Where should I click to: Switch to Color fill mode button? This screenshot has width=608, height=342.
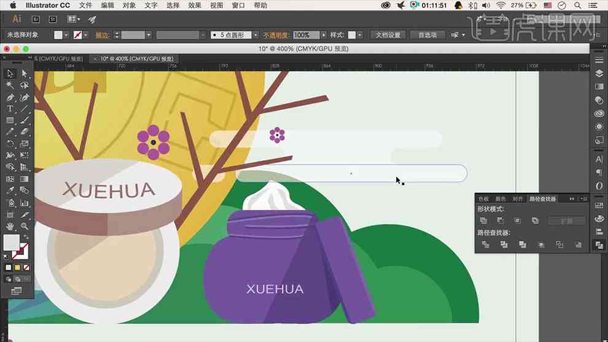coord(8,268)
